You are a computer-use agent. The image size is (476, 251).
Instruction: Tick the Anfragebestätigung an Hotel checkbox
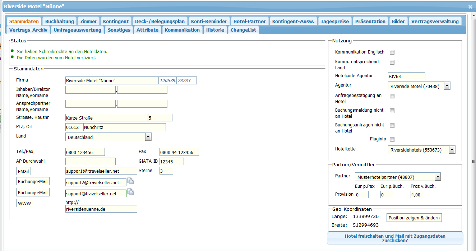pyautogui.click(x=392, y=96)
